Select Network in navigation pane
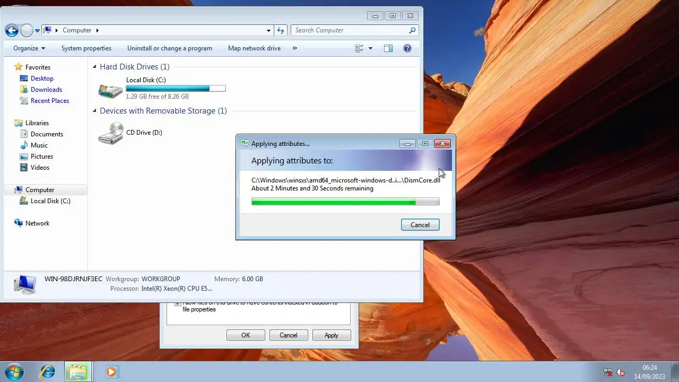Viewport: 679px width, 382px height. point(37,223)
